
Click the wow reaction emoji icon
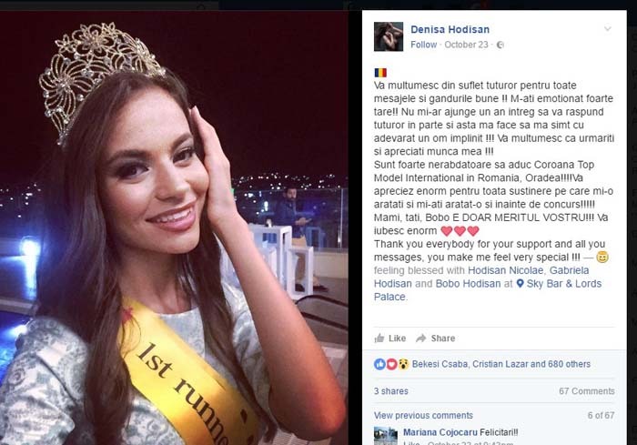pos(403,364)
